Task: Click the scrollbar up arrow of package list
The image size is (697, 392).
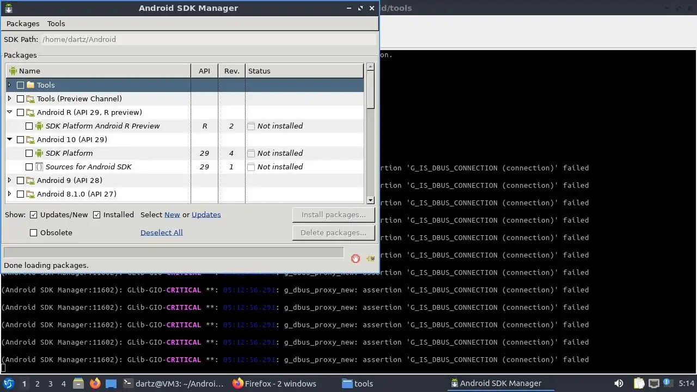Action: pyautogui.click(x=370, y=67)
